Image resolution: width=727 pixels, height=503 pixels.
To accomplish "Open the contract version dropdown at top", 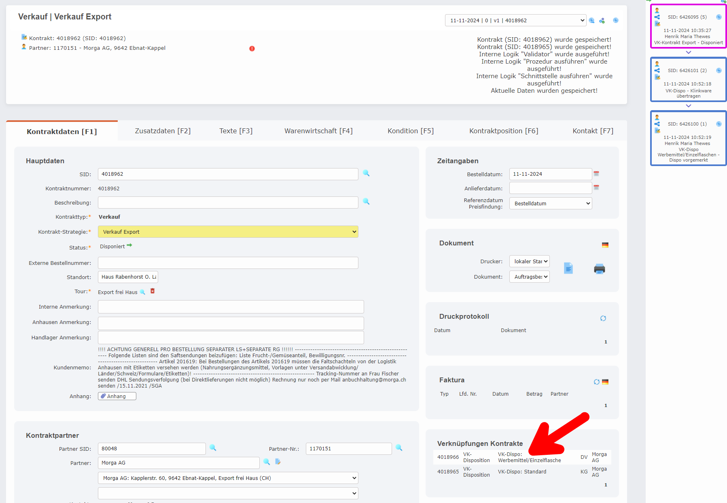I will click(515, 21).
